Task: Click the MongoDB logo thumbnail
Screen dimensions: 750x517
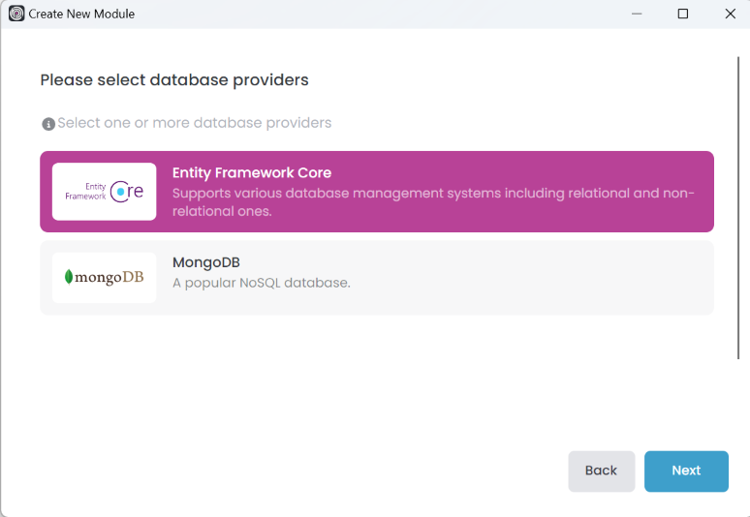Action: pos(104,278)
